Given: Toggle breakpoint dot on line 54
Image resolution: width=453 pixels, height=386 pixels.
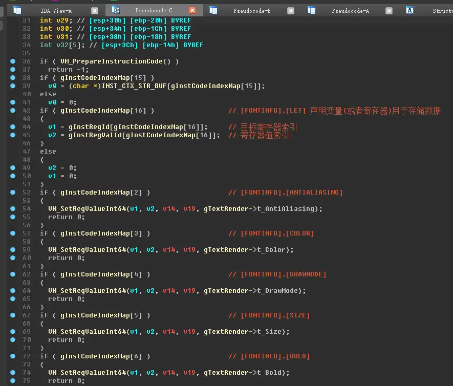Looking at the screenshot, I should [12, 209].
